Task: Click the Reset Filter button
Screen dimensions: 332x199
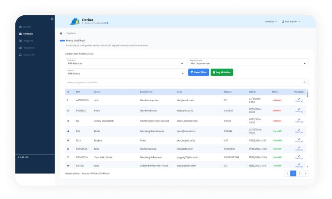Action: pyautogui.click(x=198, y=72)
